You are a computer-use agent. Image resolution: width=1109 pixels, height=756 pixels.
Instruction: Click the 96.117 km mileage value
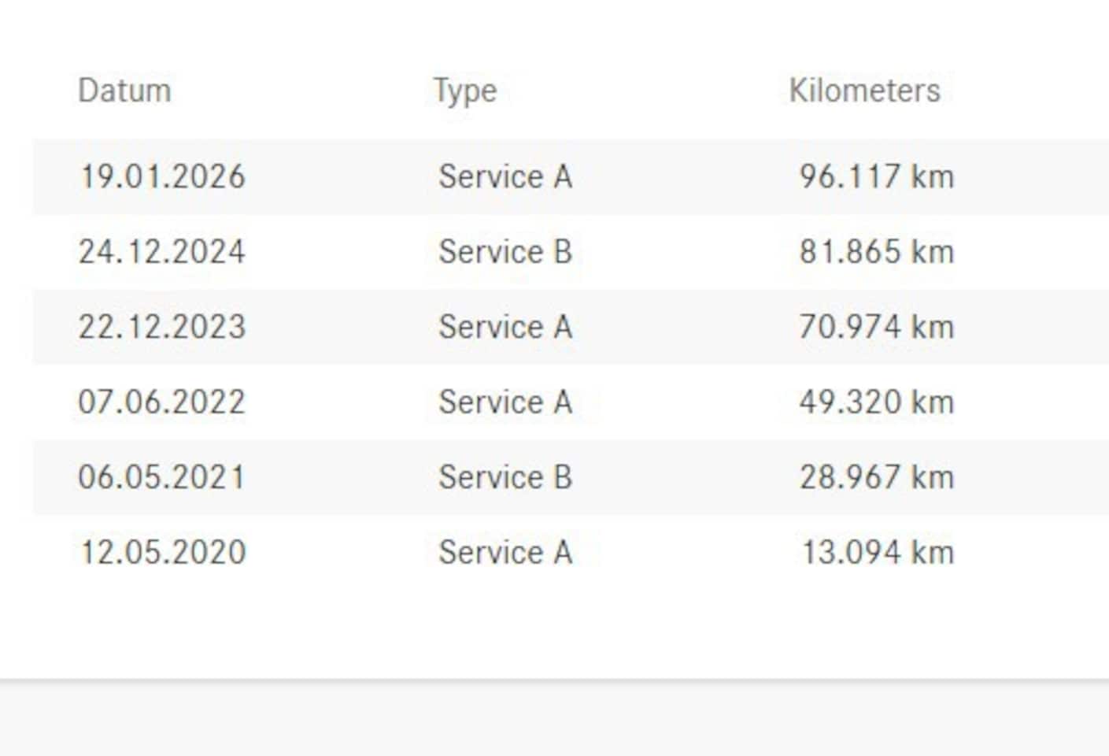point(877,176)
